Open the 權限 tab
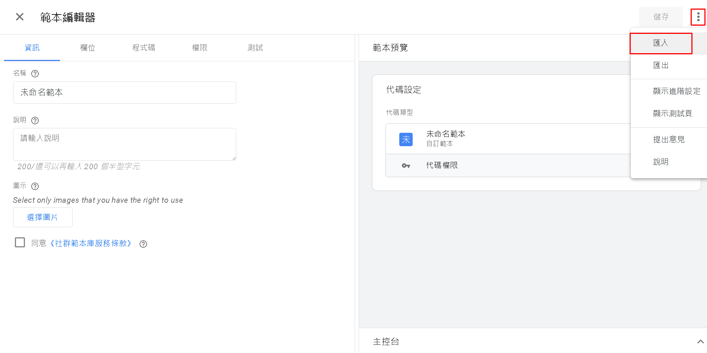The height and width of the screenshot is (353, 707). pos(199,48)
